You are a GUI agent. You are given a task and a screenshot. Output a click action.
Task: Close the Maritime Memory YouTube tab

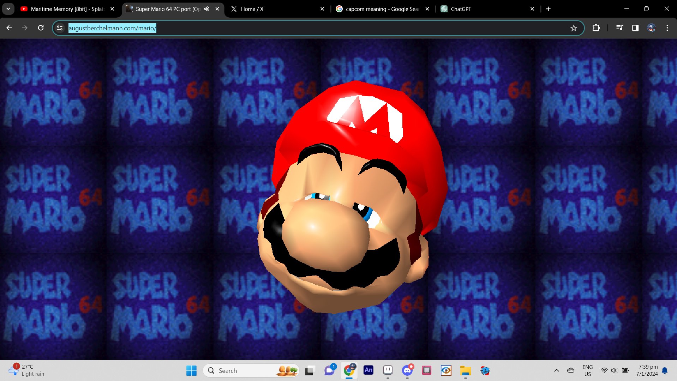pos(112,9)
